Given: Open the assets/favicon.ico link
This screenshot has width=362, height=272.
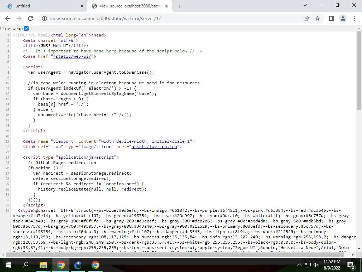Looking at the screenshot, I should point(154,147).
